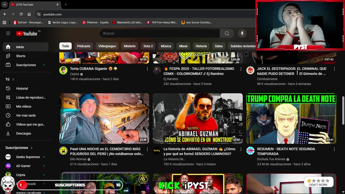The width and height of the screenshot is (345, 194).
Task: Open tab search dropdown arrow
Action: pyautogui.click(x=5, y=5)
